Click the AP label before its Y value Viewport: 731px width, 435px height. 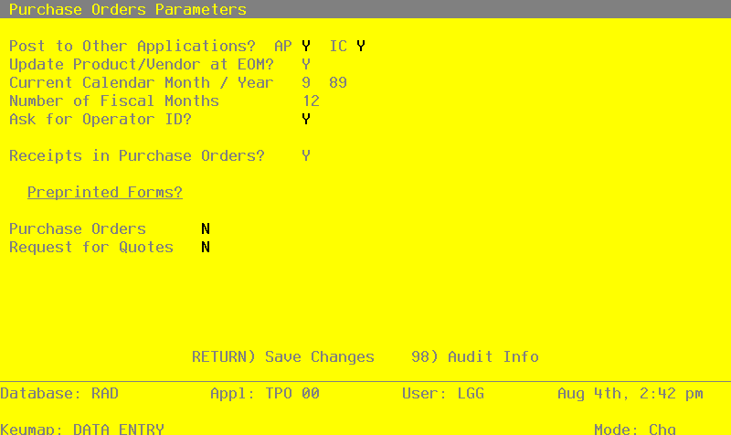tap(283, 47)
